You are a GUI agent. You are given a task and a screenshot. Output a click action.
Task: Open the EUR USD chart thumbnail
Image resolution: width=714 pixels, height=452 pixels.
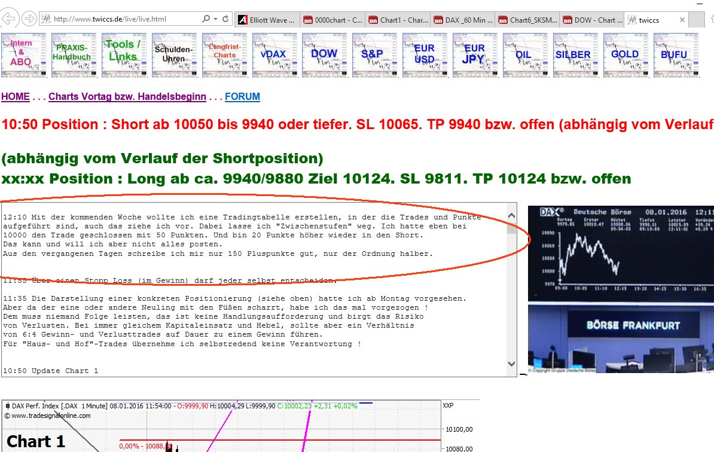[425, 55]
